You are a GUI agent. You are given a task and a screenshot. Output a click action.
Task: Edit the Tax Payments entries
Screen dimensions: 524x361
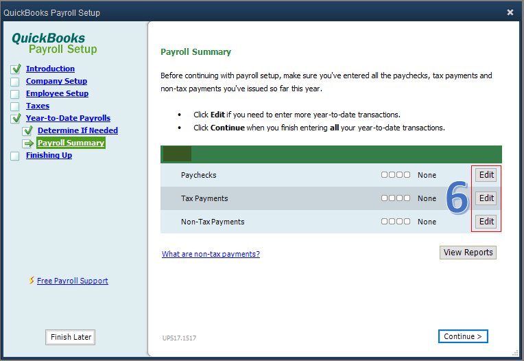[x=486, y=198]
